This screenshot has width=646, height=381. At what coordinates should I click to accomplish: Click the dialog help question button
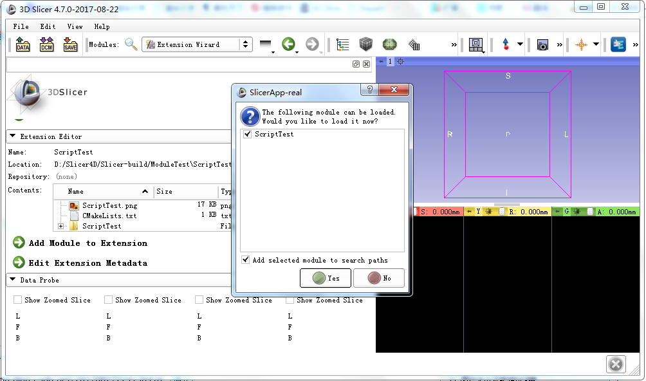[369, 89]
